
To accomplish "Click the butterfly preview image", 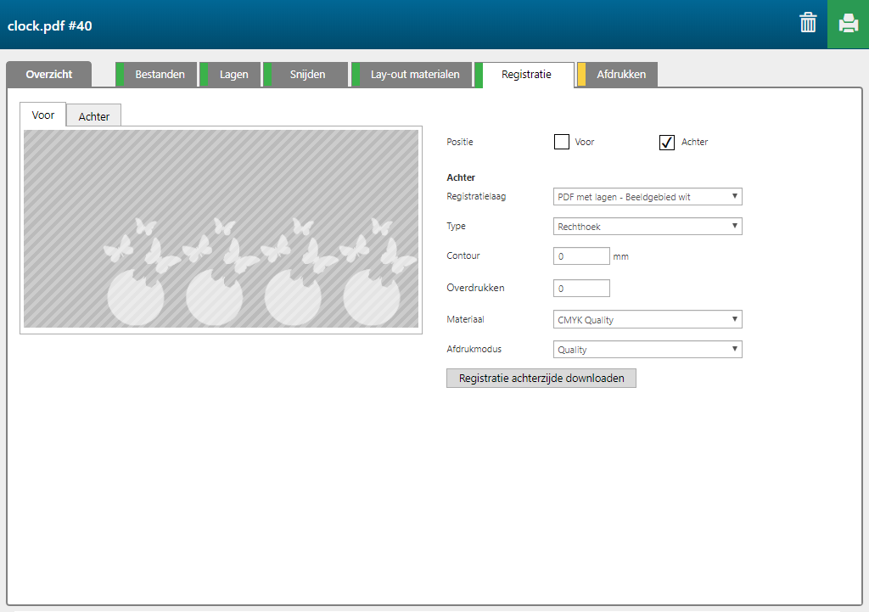I will point(221,229).
